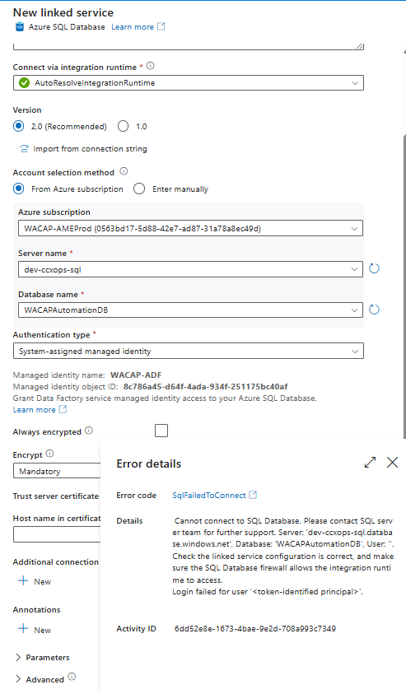Refresh the Database name list

point(374,310)
